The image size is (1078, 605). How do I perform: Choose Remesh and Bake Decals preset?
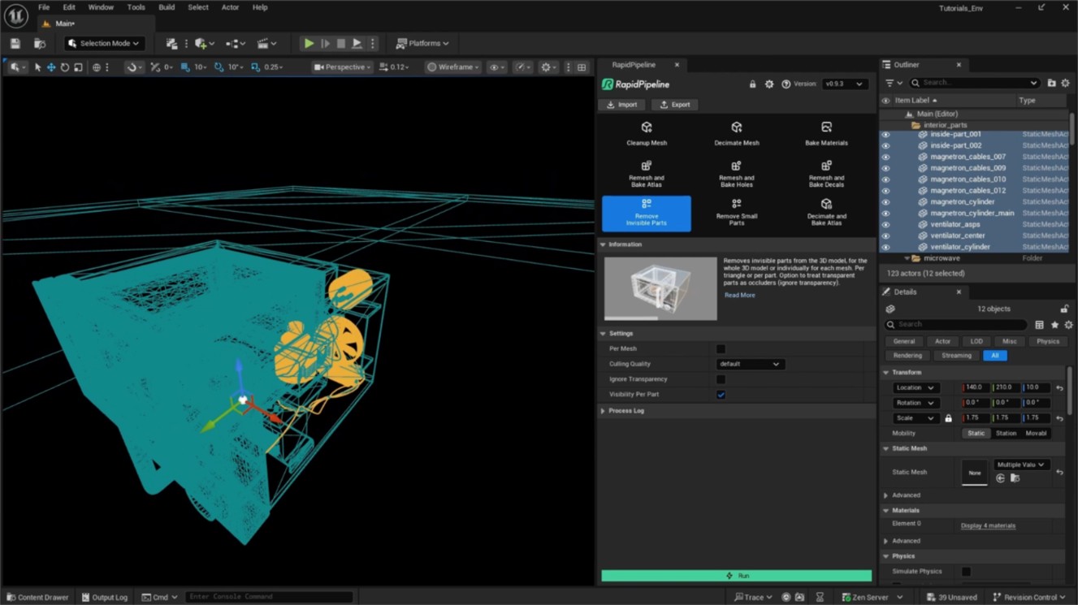826,174
